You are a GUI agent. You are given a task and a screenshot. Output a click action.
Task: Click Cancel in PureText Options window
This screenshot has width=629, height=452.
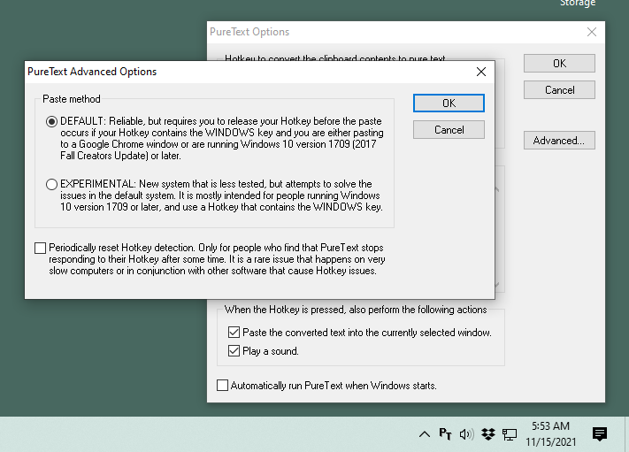(x=559, y=90)
